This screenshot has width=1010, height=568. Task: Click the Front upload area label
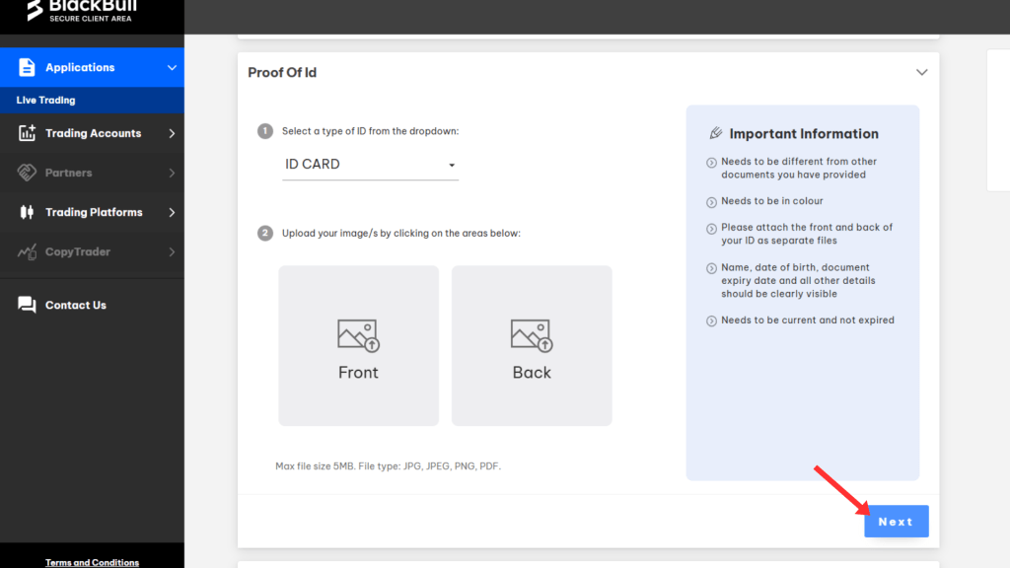(358, 373)
